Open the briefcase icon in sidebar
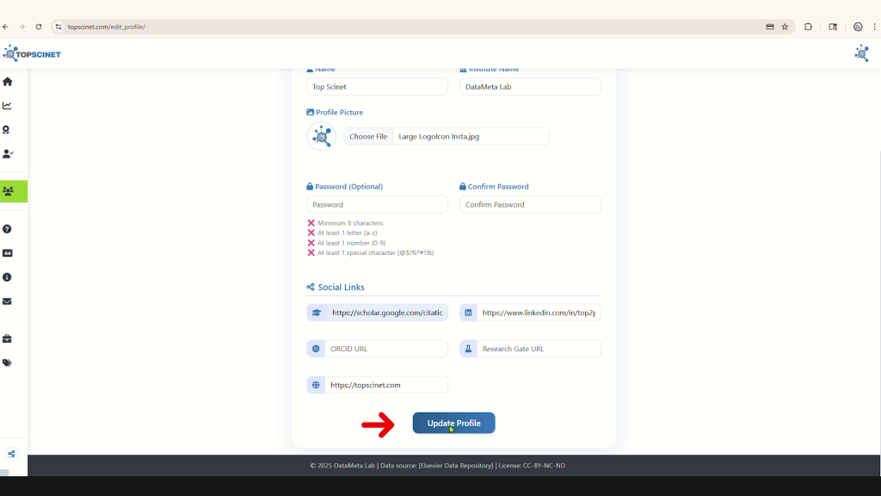Viewport: 881px width, 496px height. 7,339
